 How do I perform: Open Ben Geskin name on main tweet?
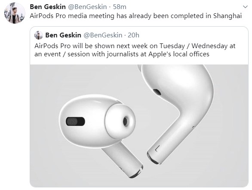click(x=48, y=7)
